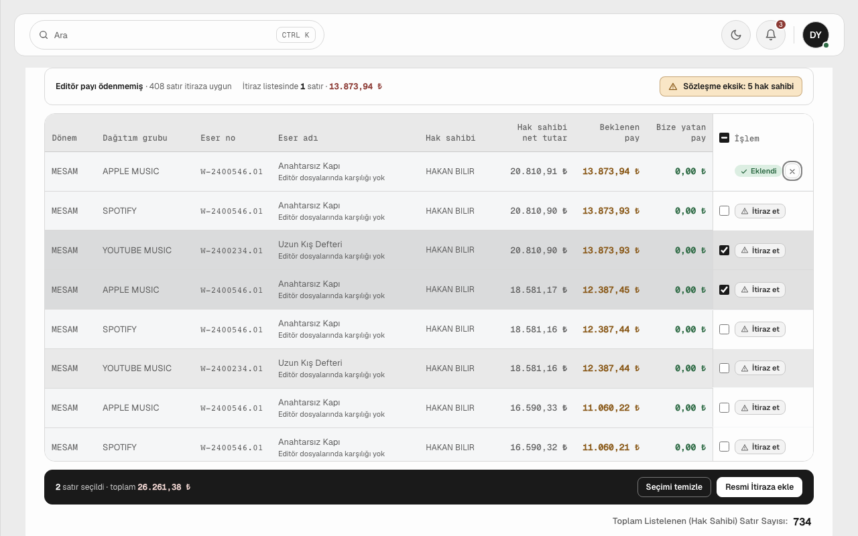The width and height of the screenshot is (858, 536).
Task: Uncheck the APPLE MUSIC 18.581,17 ₺ row checkbox
Action: pyautogui.click(x=724, y=290)
